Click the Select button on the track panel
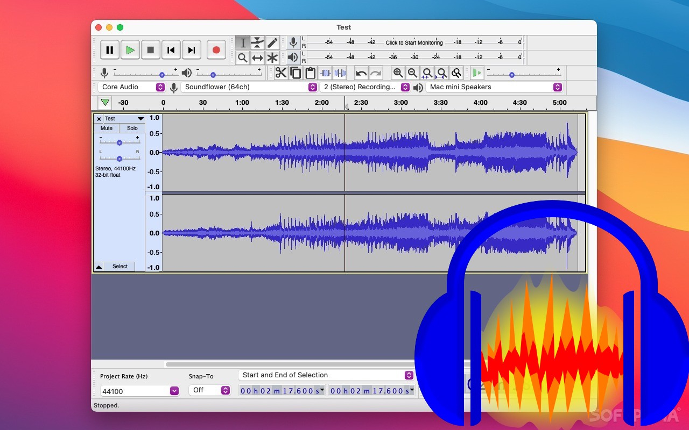 [x=119, y=266]
